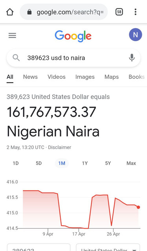Screen dimensions: 147x251
Task: Tap the browser home icon
Action: click(x=10, y=12)
